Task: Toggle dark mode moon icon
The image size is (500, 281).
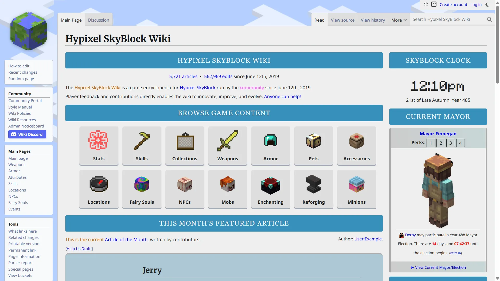Action: [488, 4]
